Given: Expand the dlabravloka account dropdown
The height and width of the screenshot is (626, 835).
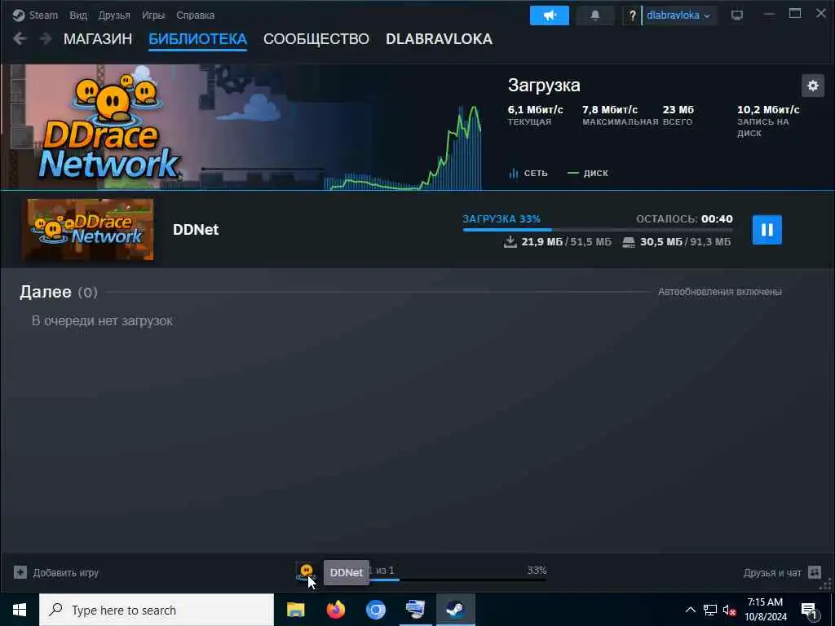Looking at the screenshot, I should tap(678, 15).
